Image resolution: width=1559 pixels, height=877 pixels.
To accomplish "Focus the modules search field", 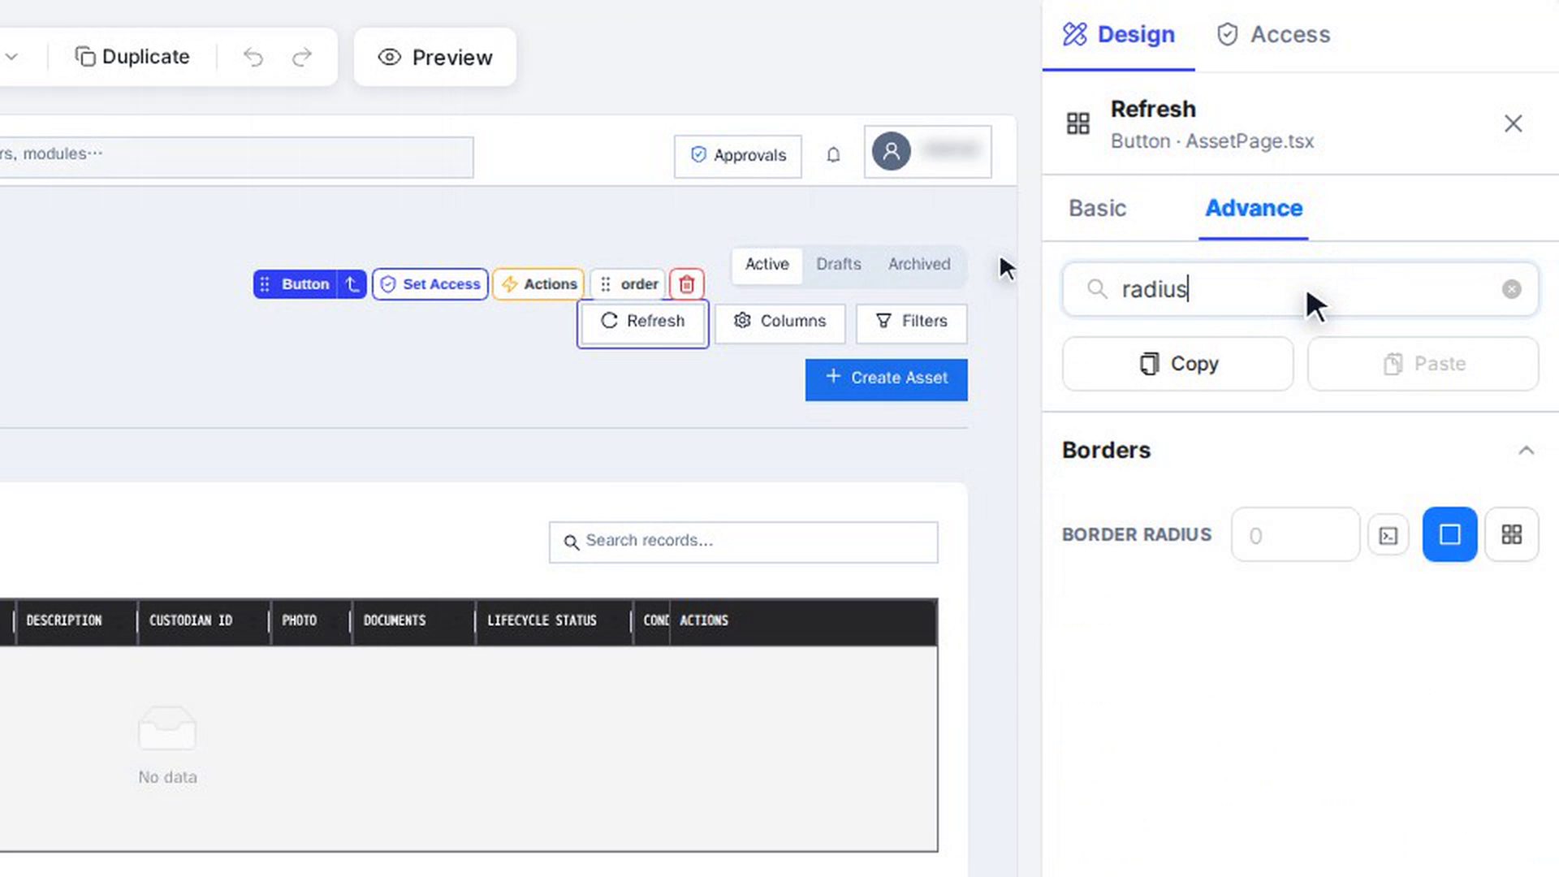I will tap(235, 156).
